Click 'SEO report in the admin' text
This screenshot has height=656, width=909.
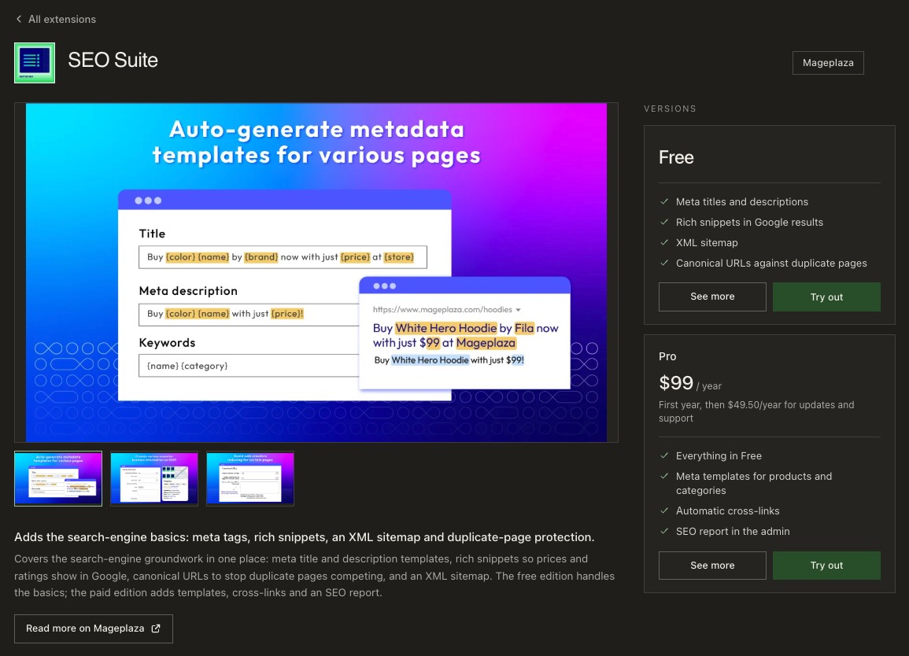[733, 532]
